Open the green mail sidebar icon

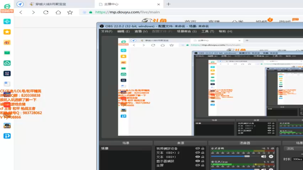pos(7,53)
